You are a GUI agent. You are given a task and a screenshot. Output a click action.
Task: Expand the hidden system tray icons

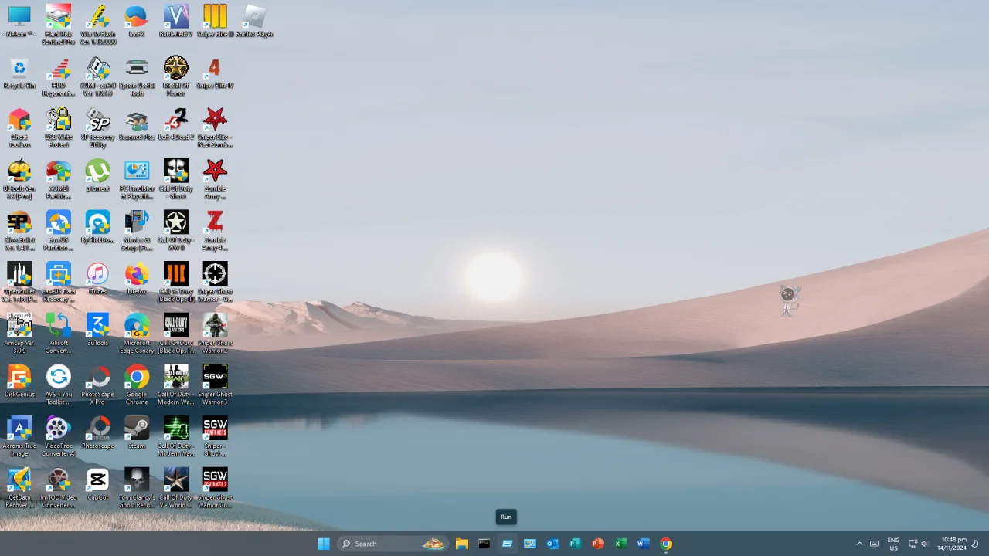pos(859,544)
